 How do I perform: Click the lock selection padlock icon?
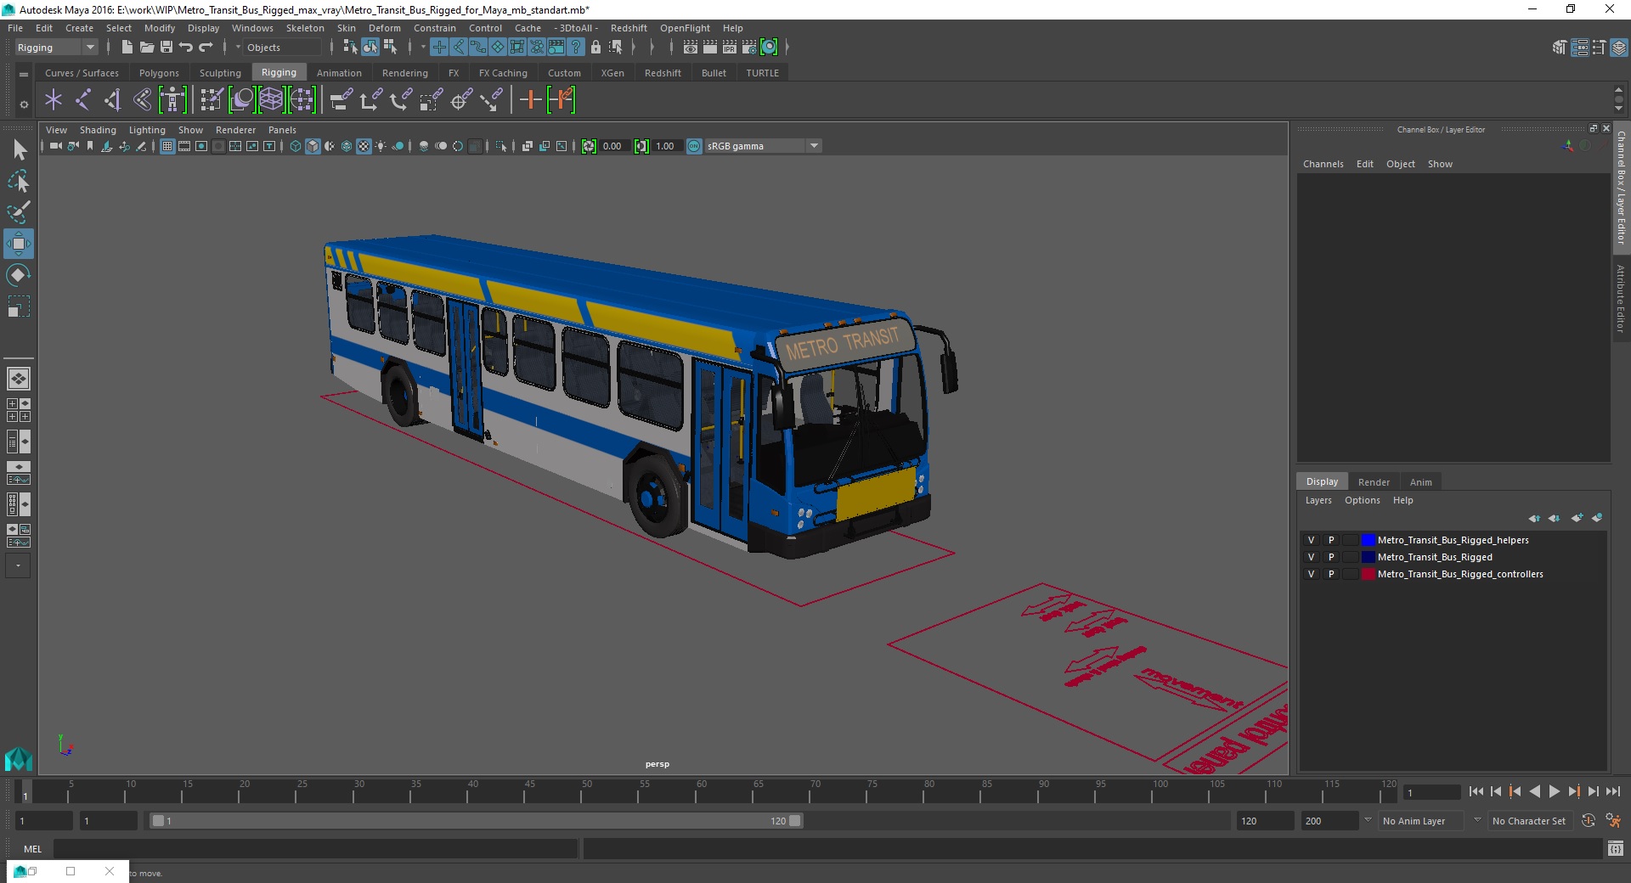tap(595, 48)
